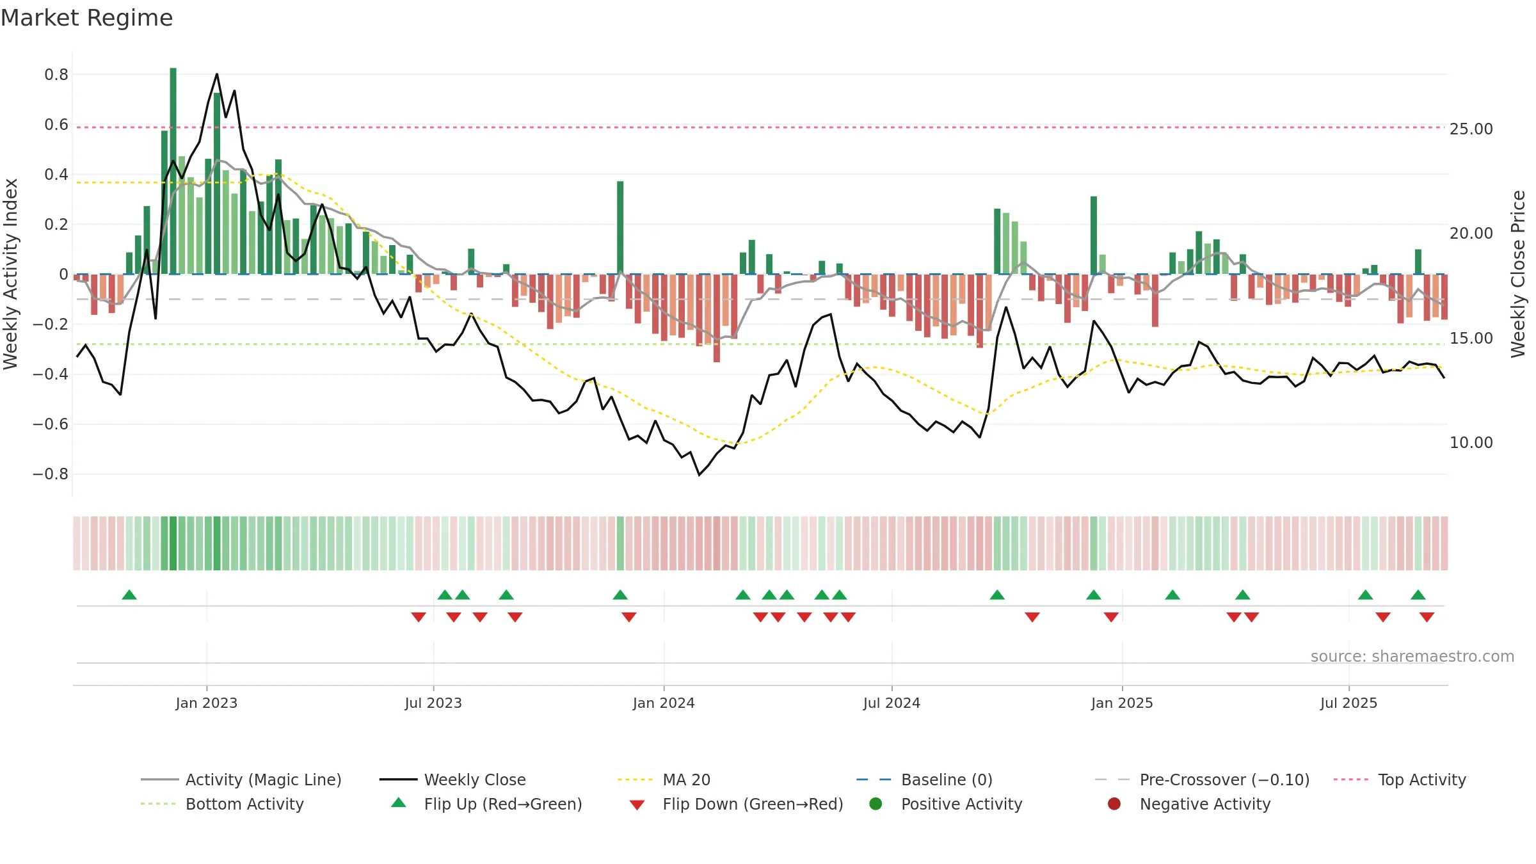
Task: Click the 'Jul 2024' x-axis label
Action: tap(892, 703)
